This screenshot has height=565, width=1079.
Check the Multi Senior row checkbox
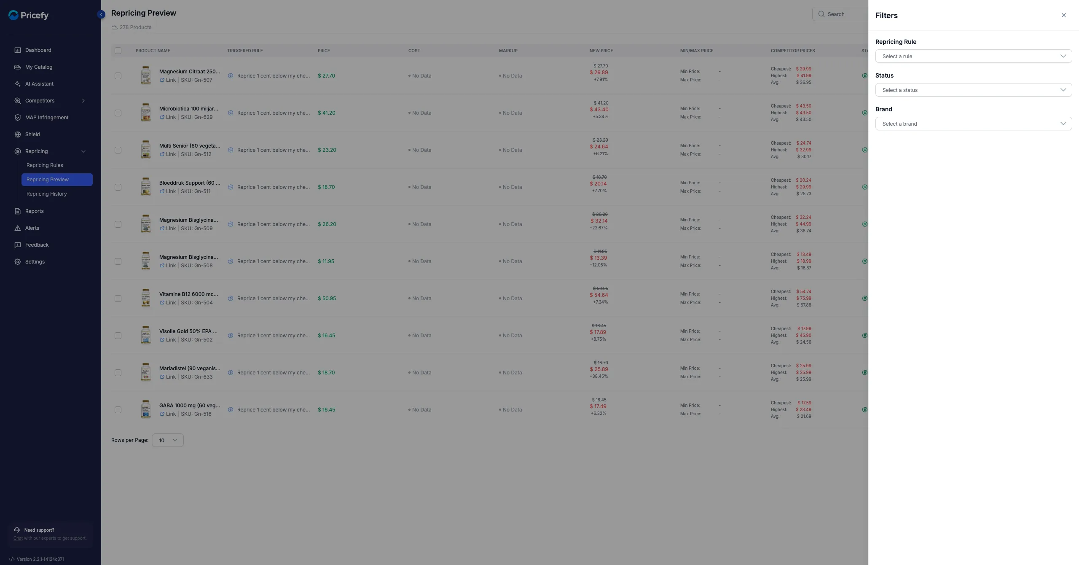pos(118,150)
